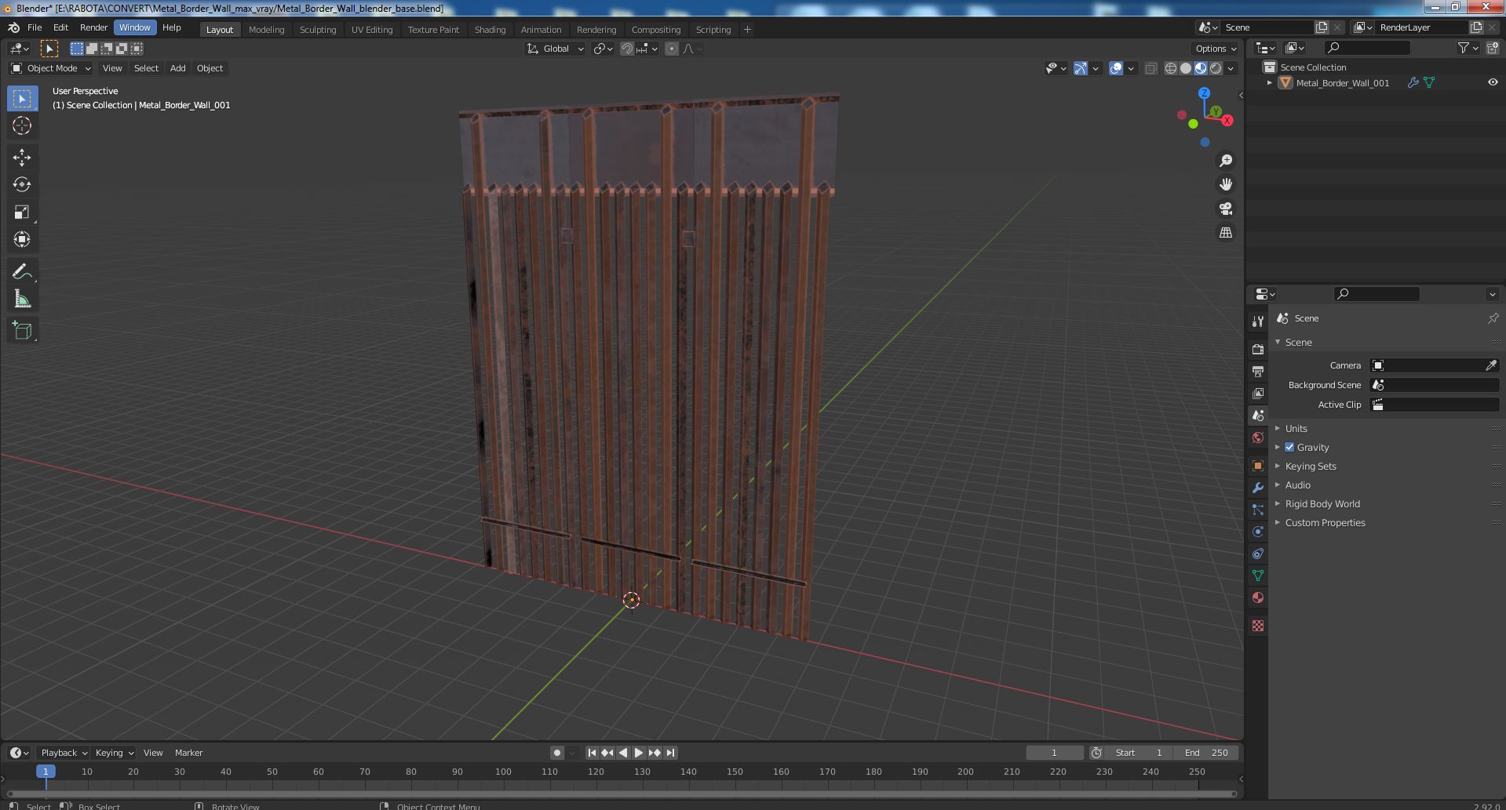Select the Annotate pencil tool
Screen dimensions: 1506x810
click(x=22, y=272)
